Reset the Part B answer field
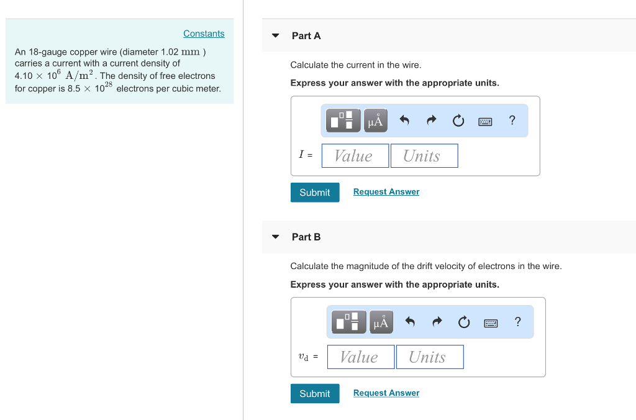 464,322
